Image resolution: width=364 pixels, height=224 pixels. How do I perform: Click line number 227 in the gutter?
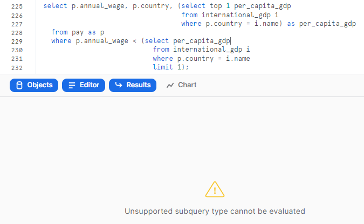pyautogui.click(x=17, y=24)
